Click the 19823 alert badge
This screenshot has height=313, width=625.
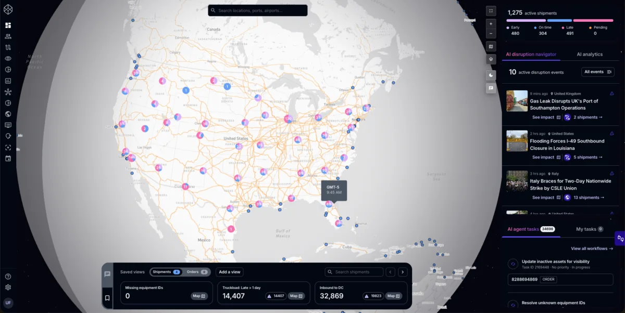point(373,296)
